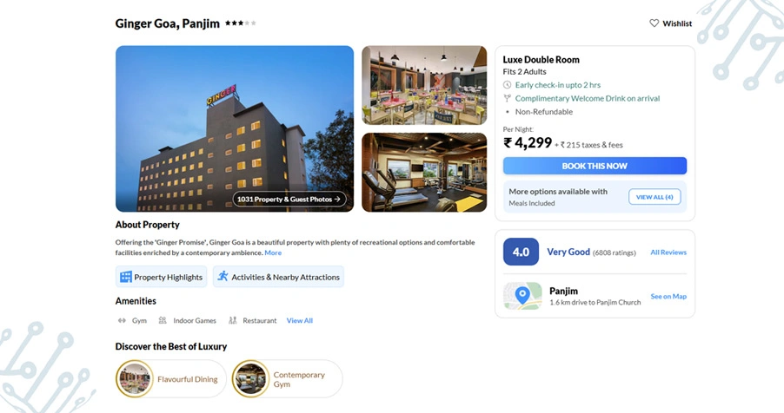Open the All Reviews link
Viewport: 784px width, 413px height.
(668, 252)
